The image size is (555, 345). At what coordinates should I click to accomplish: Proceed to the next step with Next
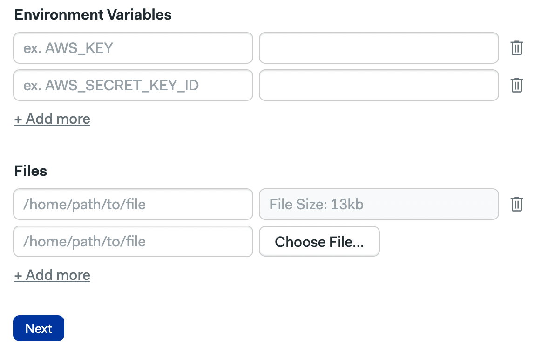click(39, 328)
